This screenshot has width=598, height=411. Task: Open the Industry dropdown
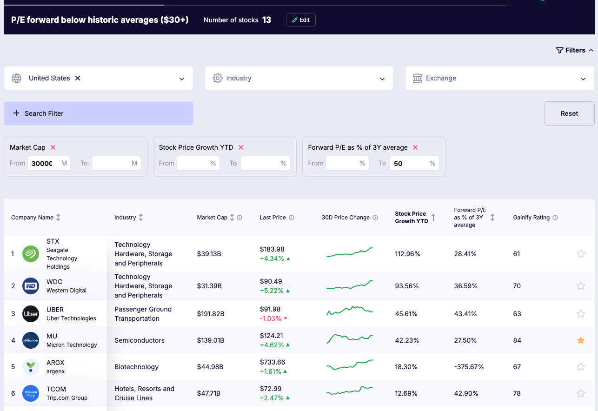299,78
